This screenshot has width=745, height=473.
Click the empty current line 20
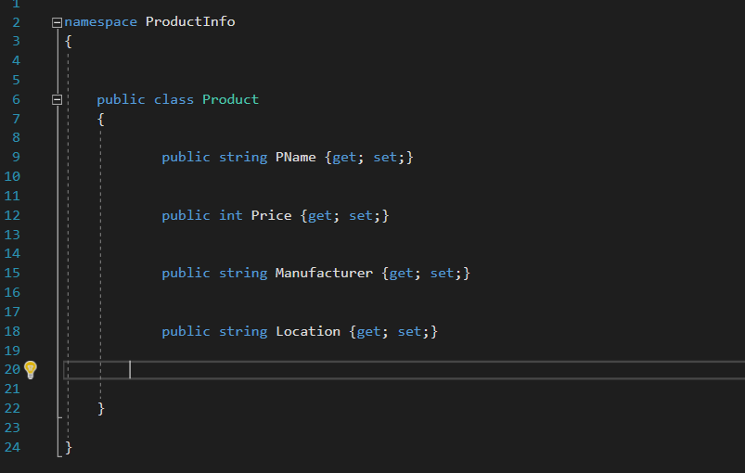(x=404, y=370)
